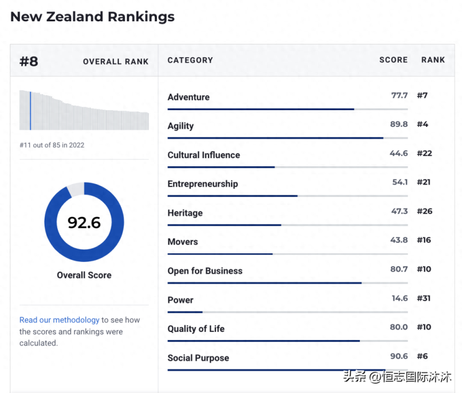Click the Movers category label
The width and height of the screenshot is (462, 393).
pos(182,242)
